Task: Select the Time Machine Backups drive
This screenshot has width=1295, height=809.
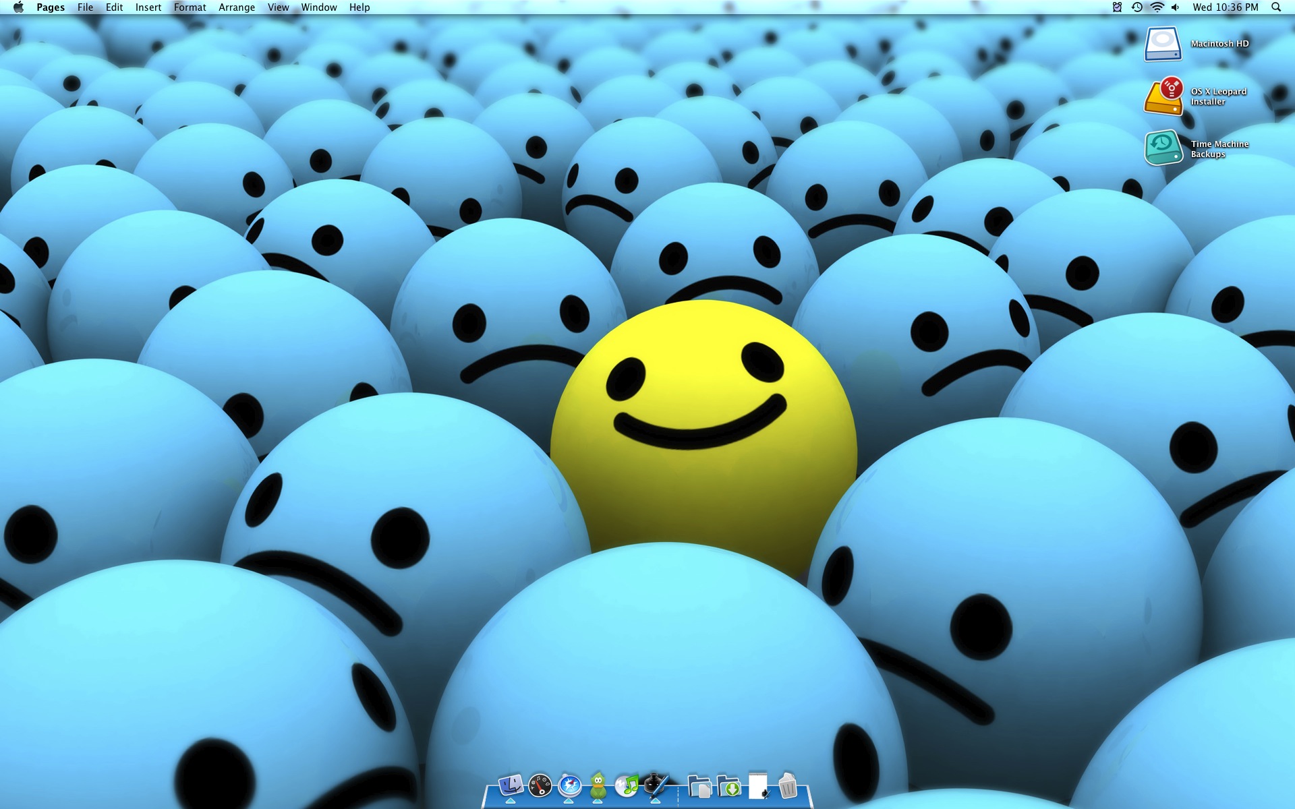Action: click(x=1163, y=148)
